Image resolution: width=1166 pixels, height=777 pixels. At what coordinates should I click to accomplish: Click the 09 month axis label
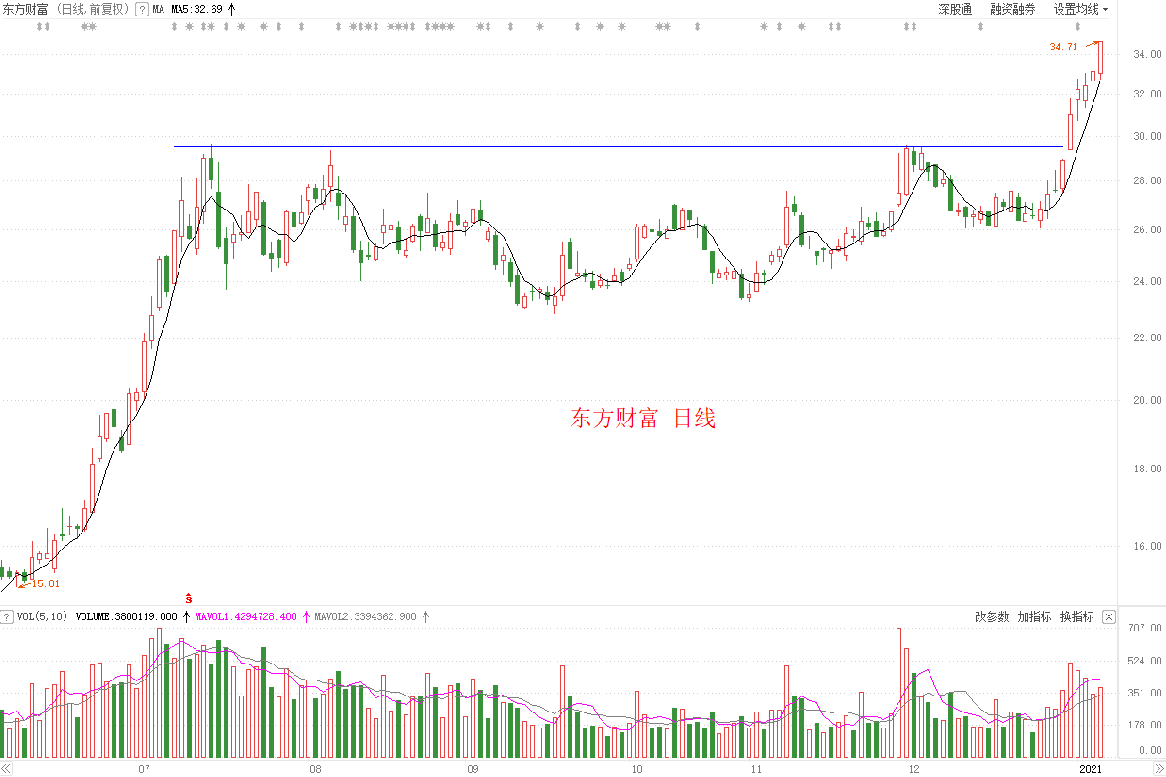[x=473, y=769]
